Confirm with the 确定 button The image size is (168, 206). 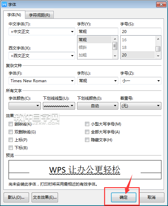pos(124,197)
